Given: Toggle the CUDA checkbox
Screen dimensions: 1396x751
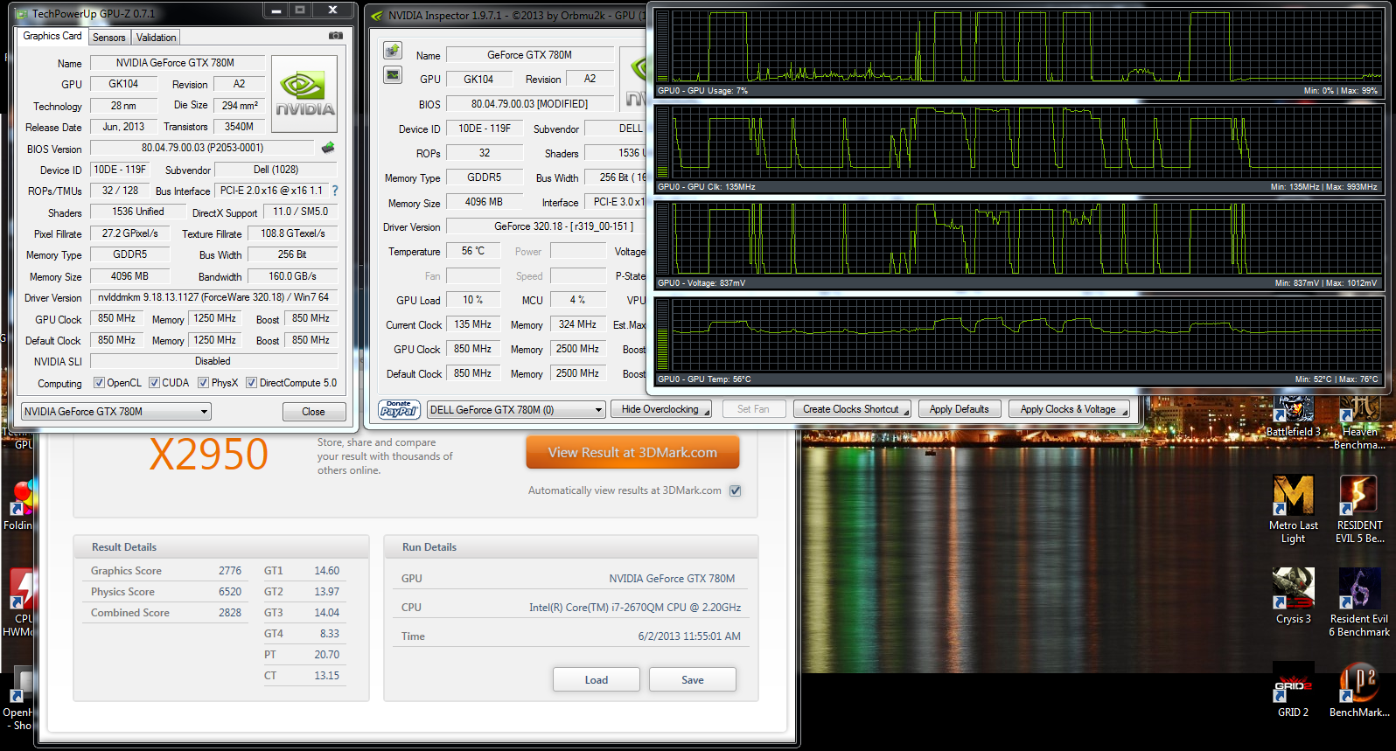Looking at the screenshot, I should tap(154, 383).
